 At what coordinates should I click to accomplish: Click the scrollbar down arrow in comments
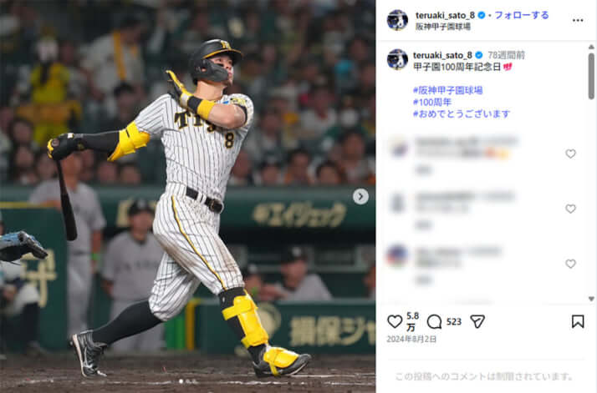591,299
